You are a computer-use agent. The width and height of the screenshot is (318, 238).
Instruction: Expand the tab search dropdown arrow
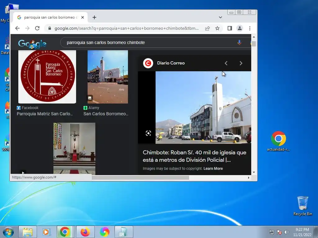point(220,17)
